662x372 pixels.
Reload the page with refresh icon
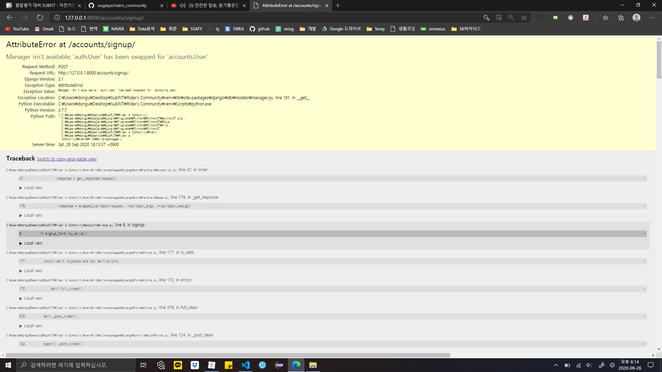[x=40, y=18]
